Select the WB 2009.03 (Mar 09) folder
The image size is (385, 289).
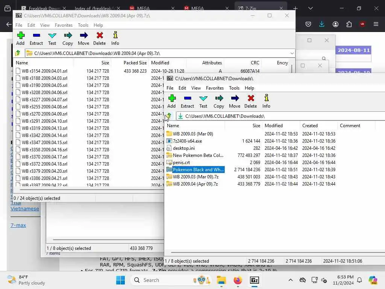coord(193,134)
